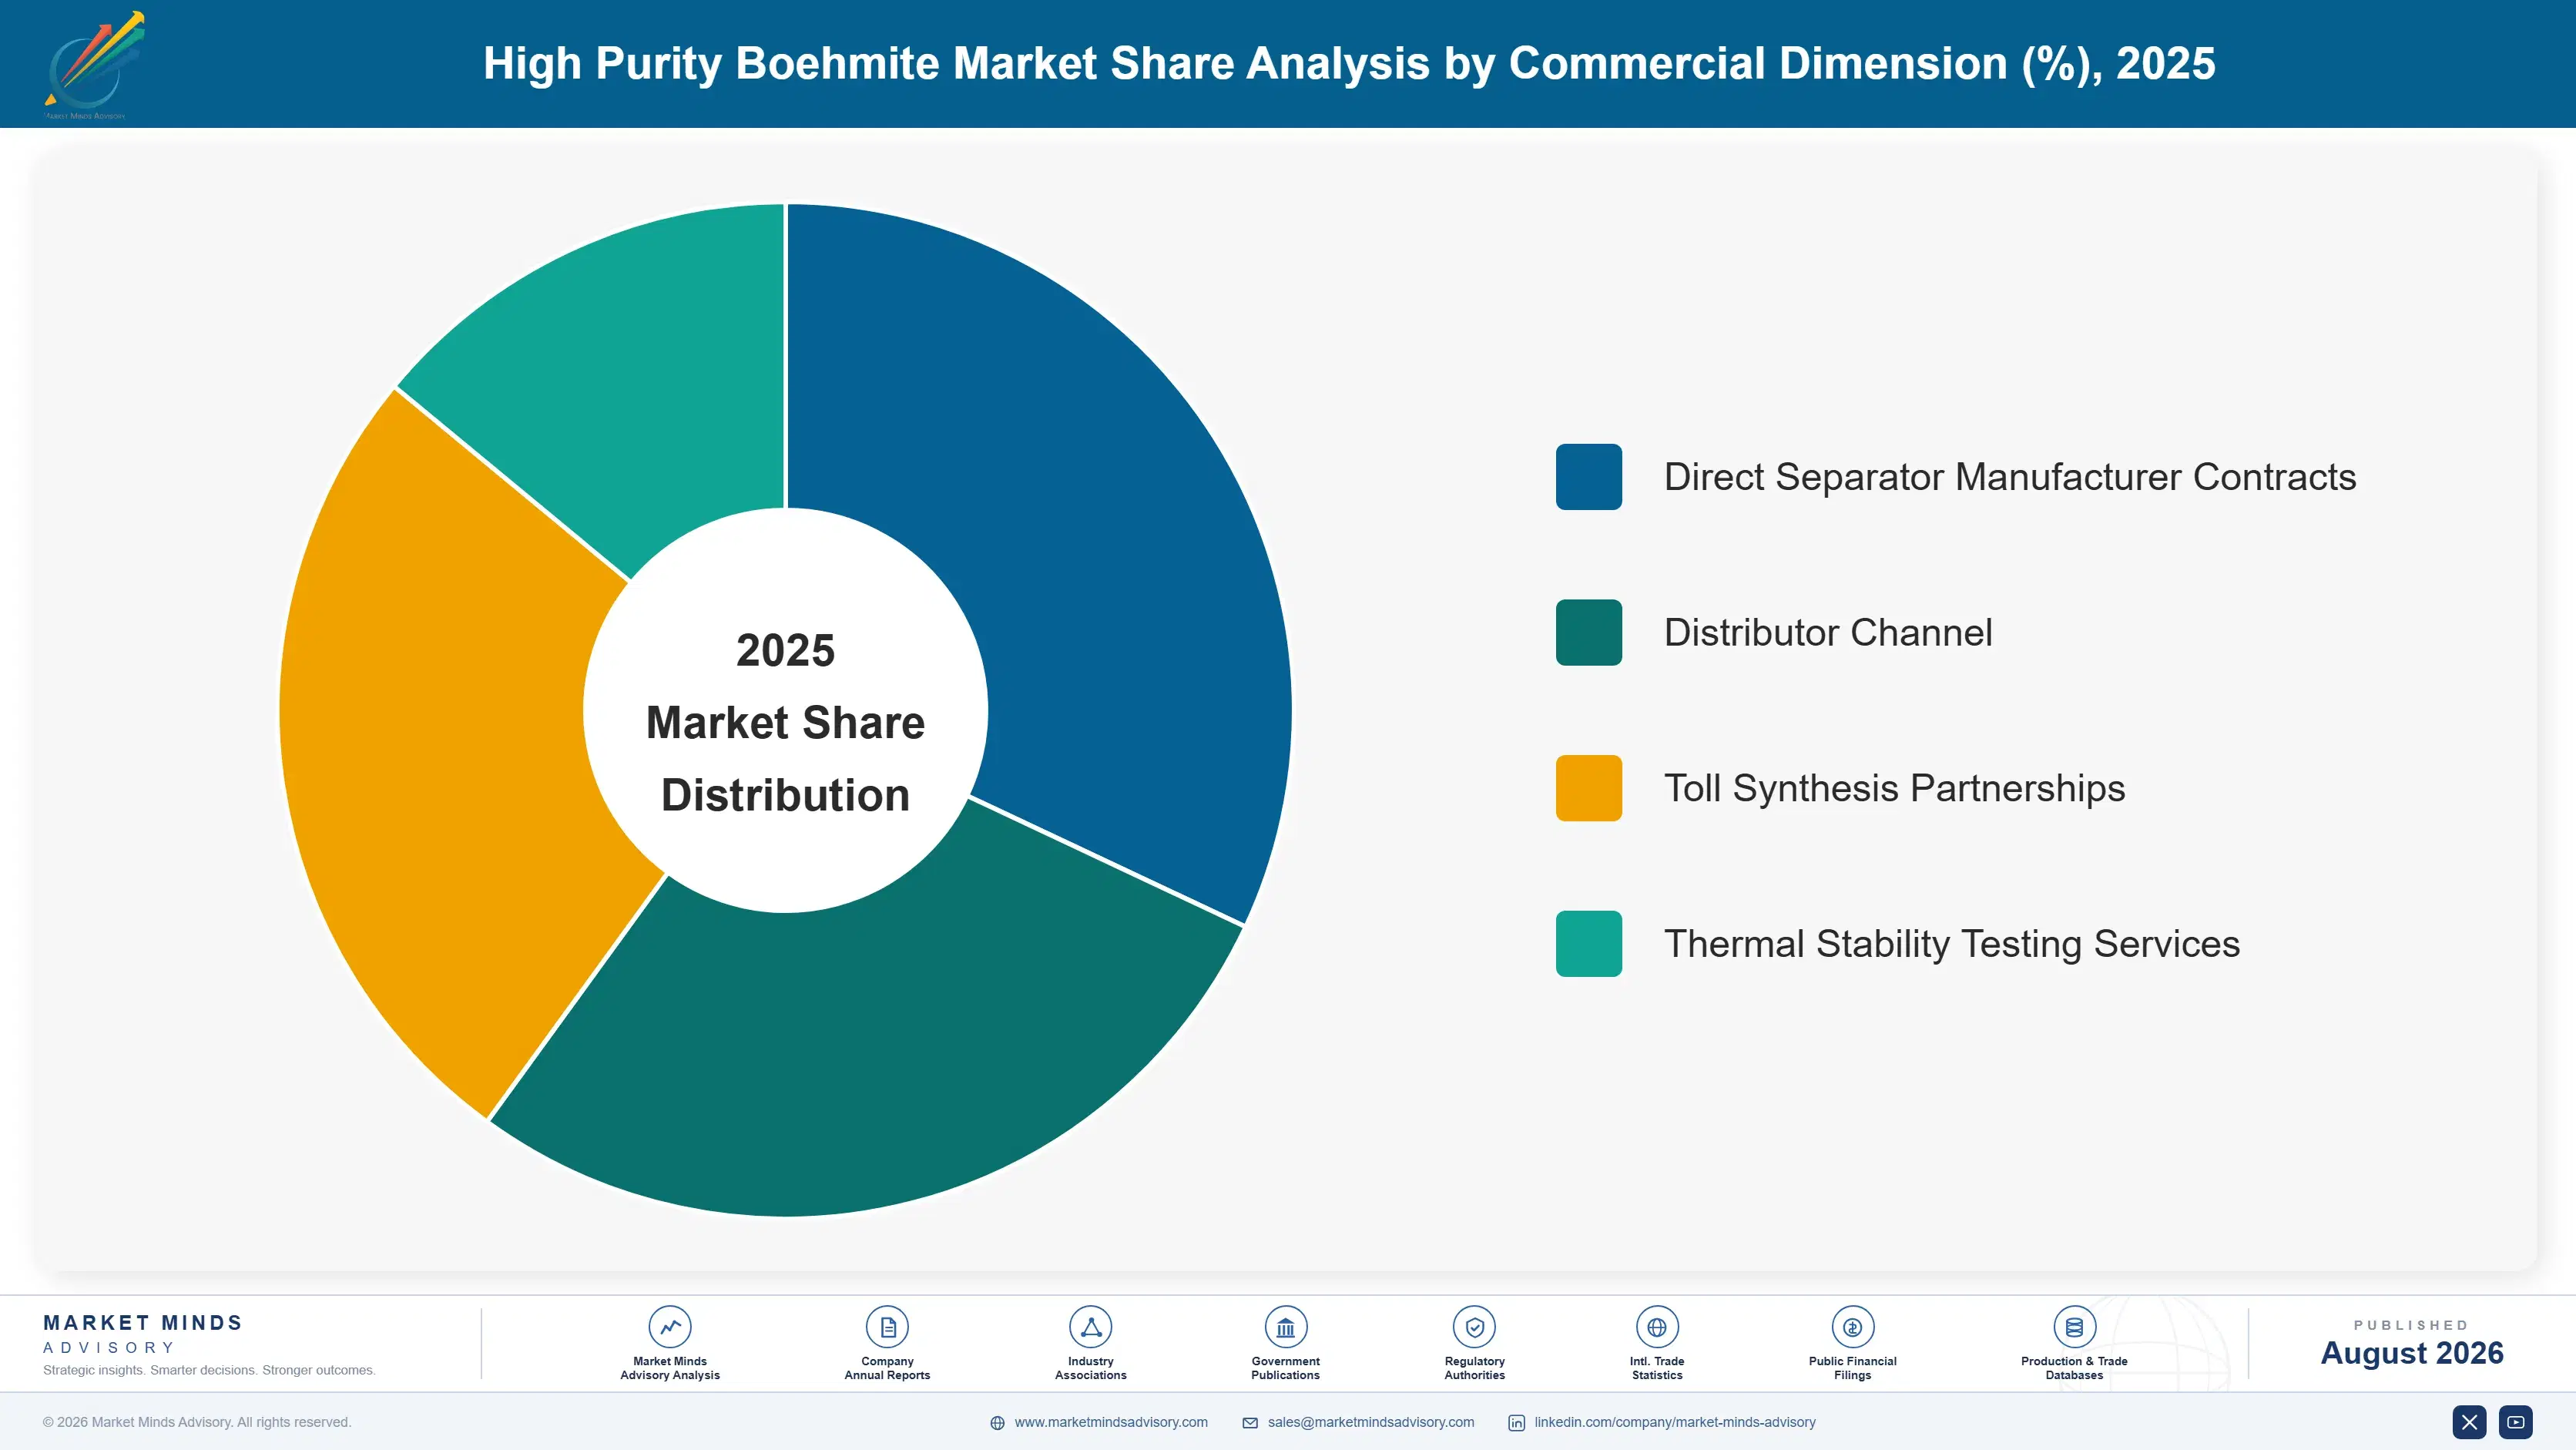Click the Industry Associations network icon
Image resolution: width=2576 pixels, height=1450 pixels.
click(1091, 1327)
